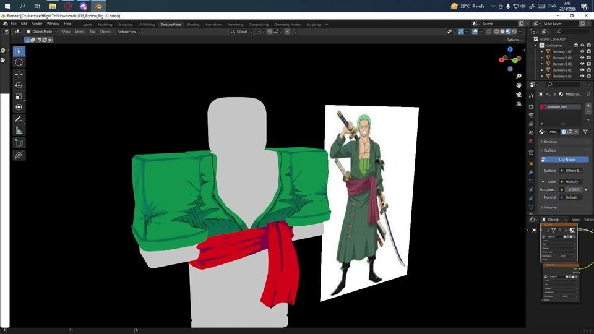This screenshot has width=594, height=334.
Task: Open the Edit menu
Action: point(24,24)
